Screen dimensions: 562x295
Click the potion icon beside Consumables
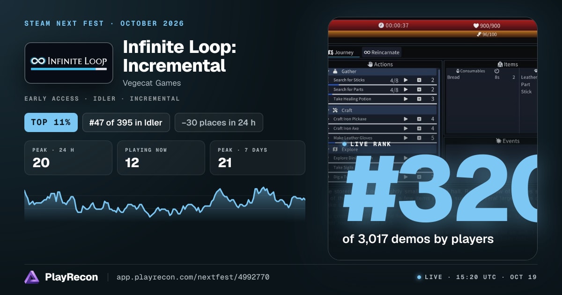pos(458,71)
